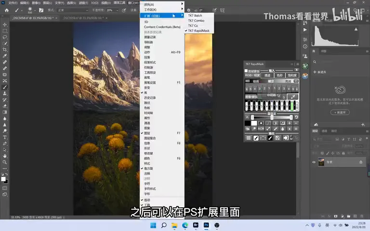Open the Actions play icon panel
This screenshot has height=231, width=370.
305,30
